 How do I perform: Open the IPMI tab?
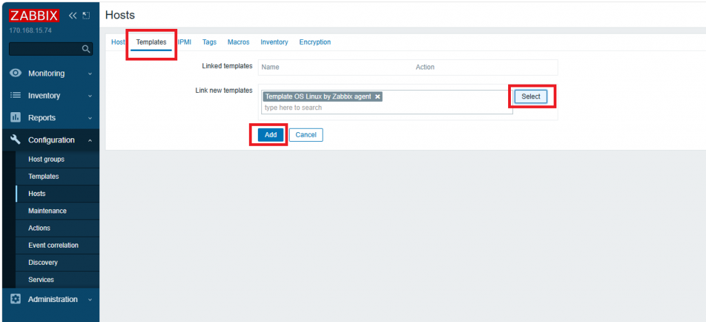click(x=185, y=42)
